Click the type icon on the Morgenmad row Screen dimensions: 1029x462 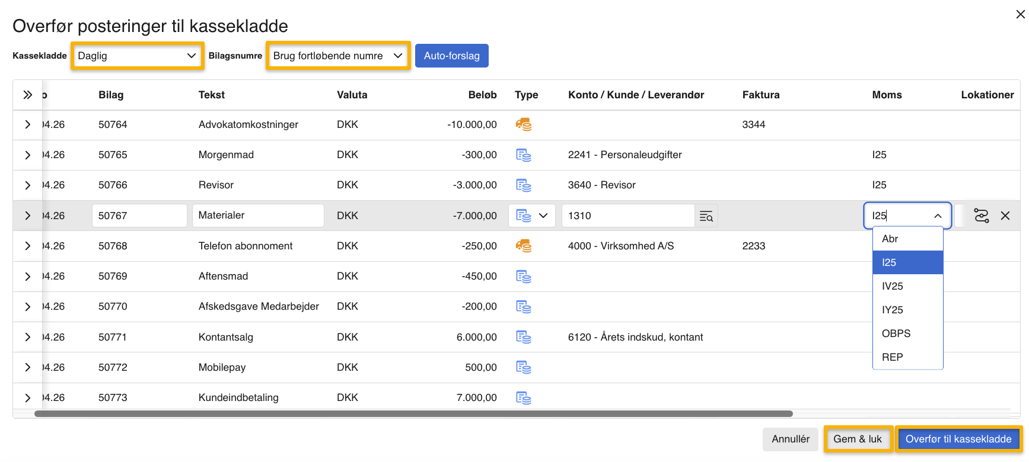coord(523,155)
